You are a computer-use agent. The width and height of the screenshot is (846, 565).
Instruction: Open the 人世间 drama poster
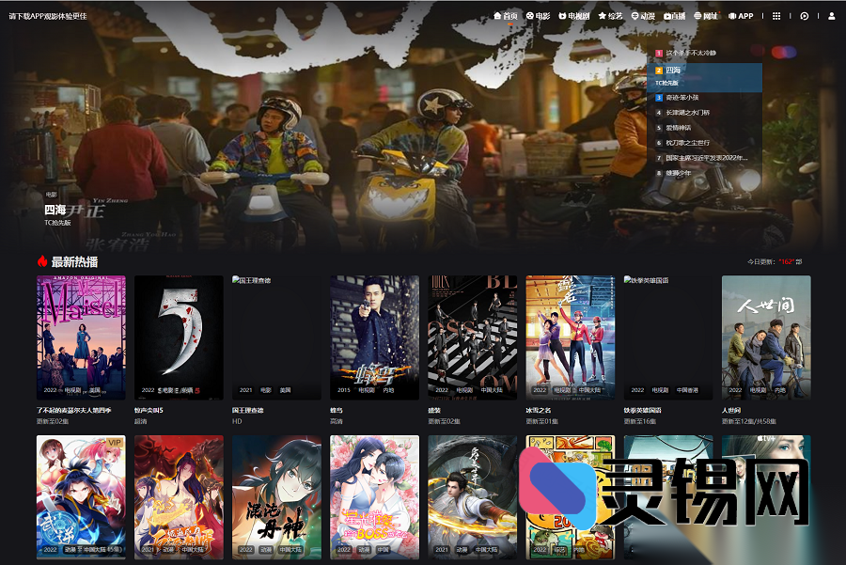765,337
